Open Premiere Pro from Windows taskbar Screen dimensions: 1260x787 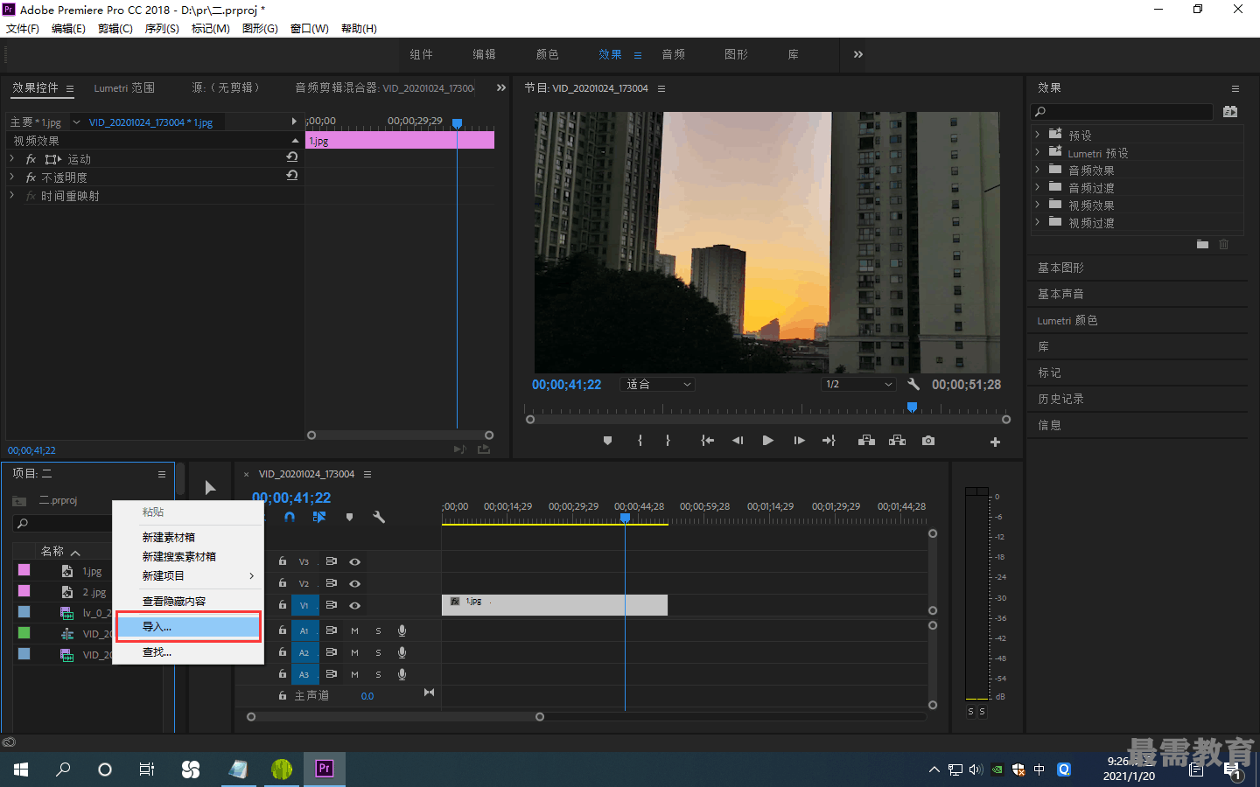[x=325, y=769]
